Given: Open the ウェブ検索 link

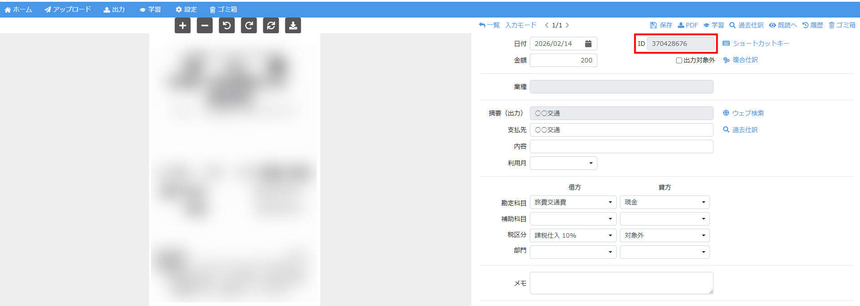Looking at the screenshot, I should (x=743, y=113).
